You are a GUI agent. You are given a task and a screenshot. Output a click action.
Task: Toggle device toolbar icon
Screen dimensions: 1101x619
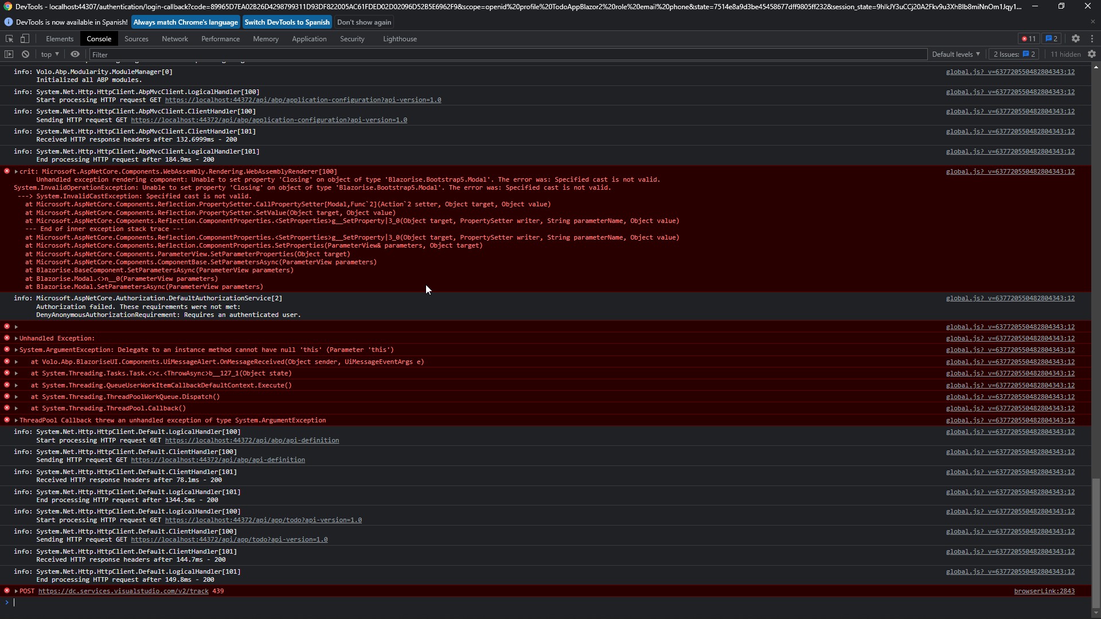(25, 39)
